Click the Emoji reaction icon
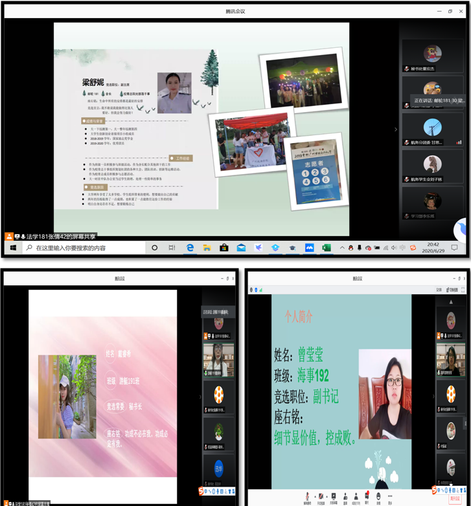471x506 pixels. point(378,496)
